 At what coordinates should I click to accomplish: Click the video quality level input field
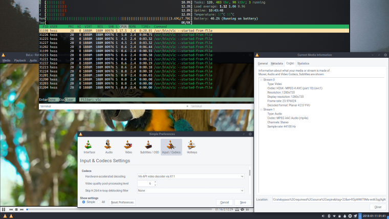click(146, 184)
